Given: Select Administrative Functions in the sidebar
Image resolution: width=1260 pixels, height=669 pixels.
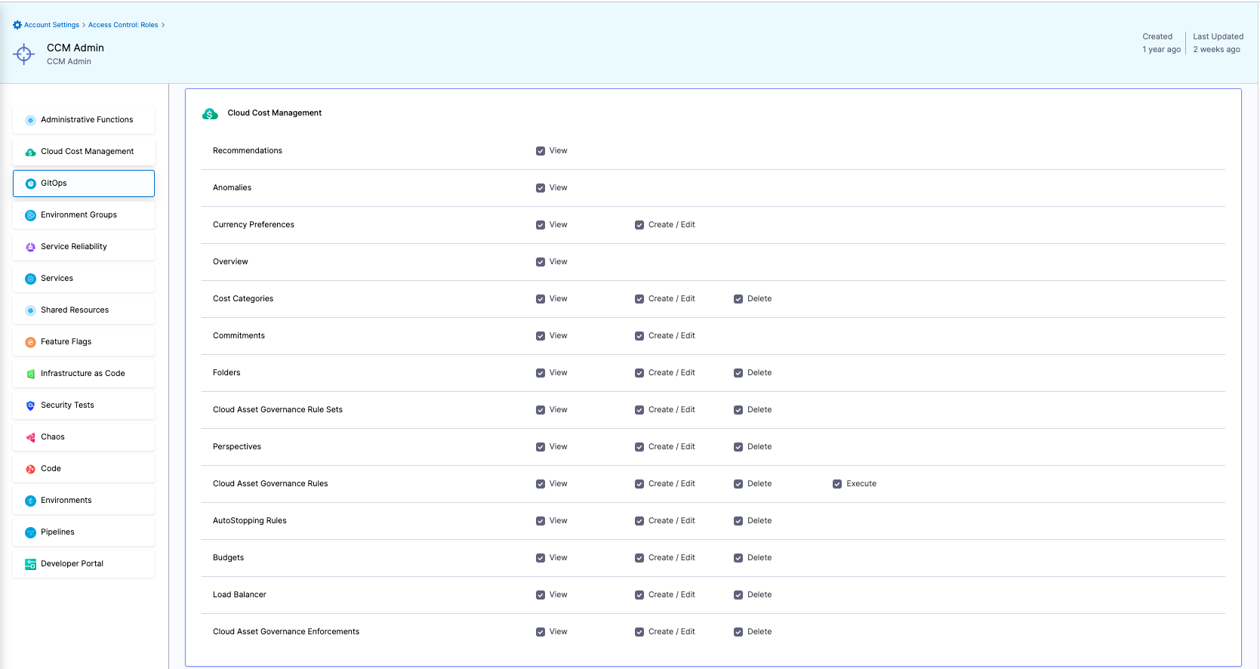Looking at the screenshot, I should point(84,120).
